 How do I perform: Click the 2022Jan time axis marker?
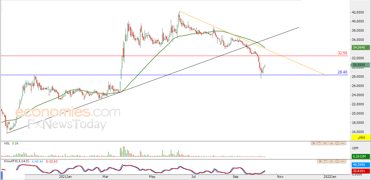coord(329,177)
